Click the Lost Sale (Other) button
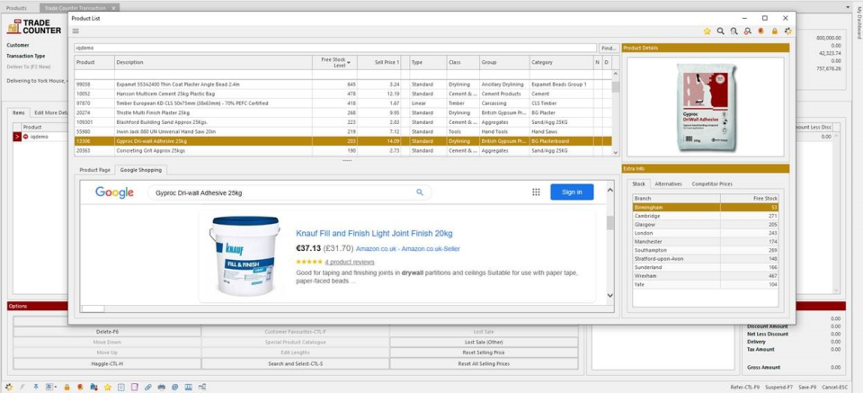863x393 pixels. tap(484, 343)
